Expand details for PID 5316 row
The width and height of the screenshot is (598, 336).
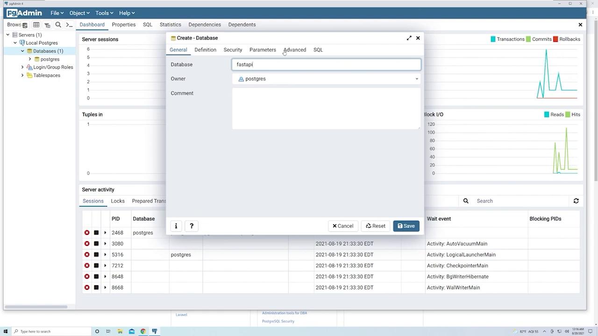[105, 255]
